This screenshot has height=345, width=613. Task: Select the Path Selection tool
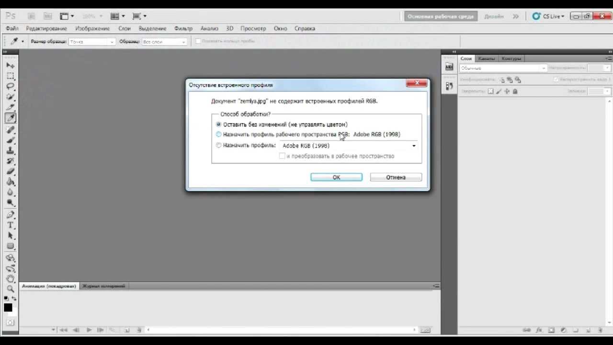point(10,236)
